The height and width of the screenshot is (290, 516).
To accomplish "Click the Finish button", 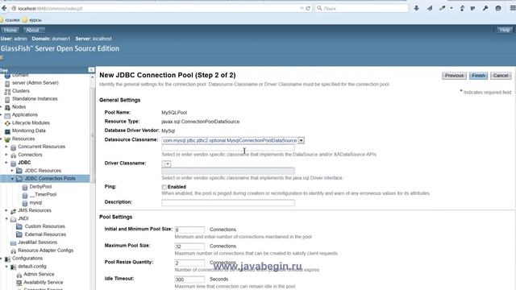I will (x=478, y=76).
